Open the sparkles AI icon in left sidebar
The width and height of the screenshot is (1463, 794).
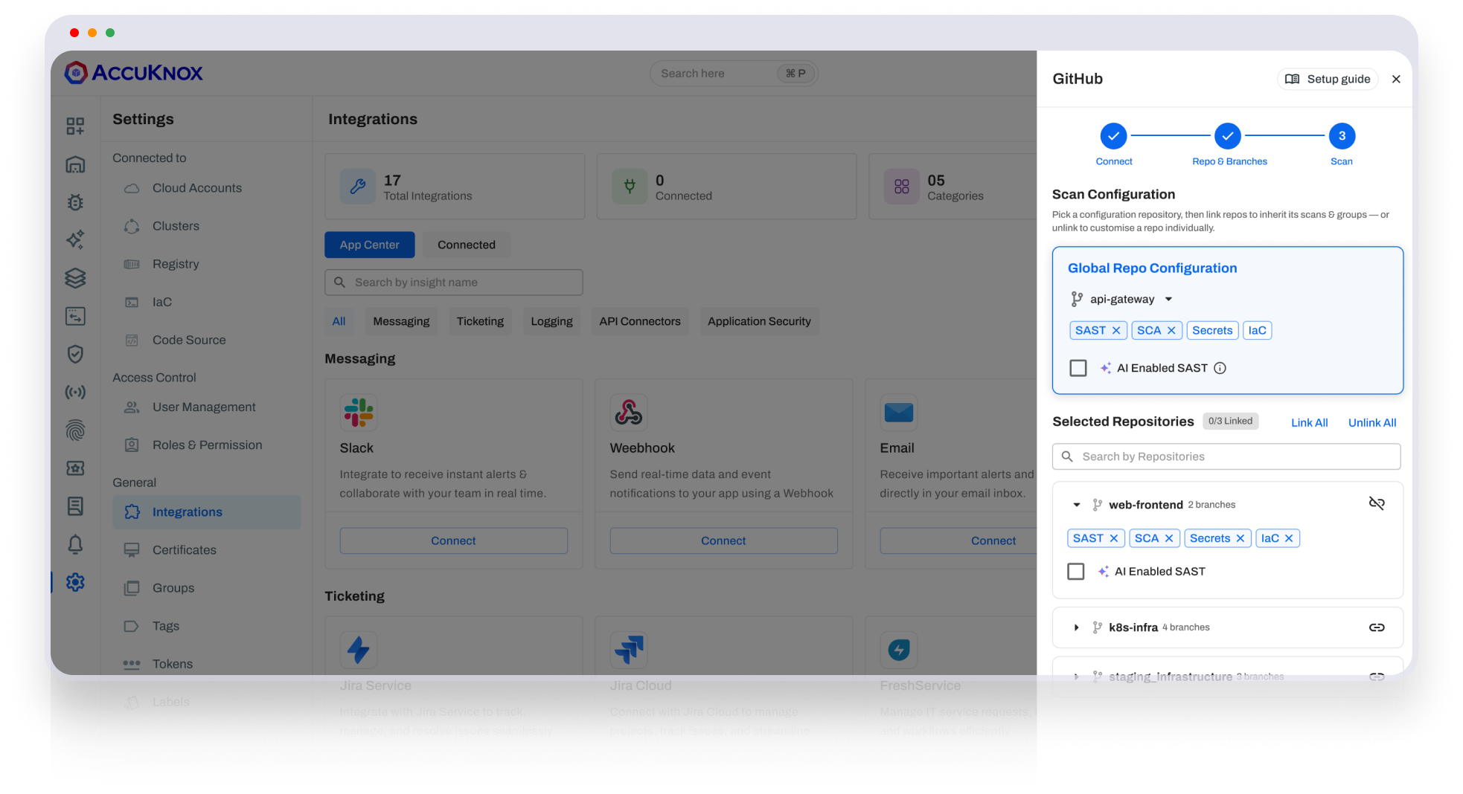coord(75,239)
